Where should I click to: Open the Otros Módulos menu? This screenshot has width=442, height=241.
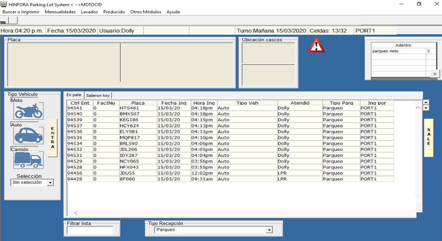(x=145, y=12)
